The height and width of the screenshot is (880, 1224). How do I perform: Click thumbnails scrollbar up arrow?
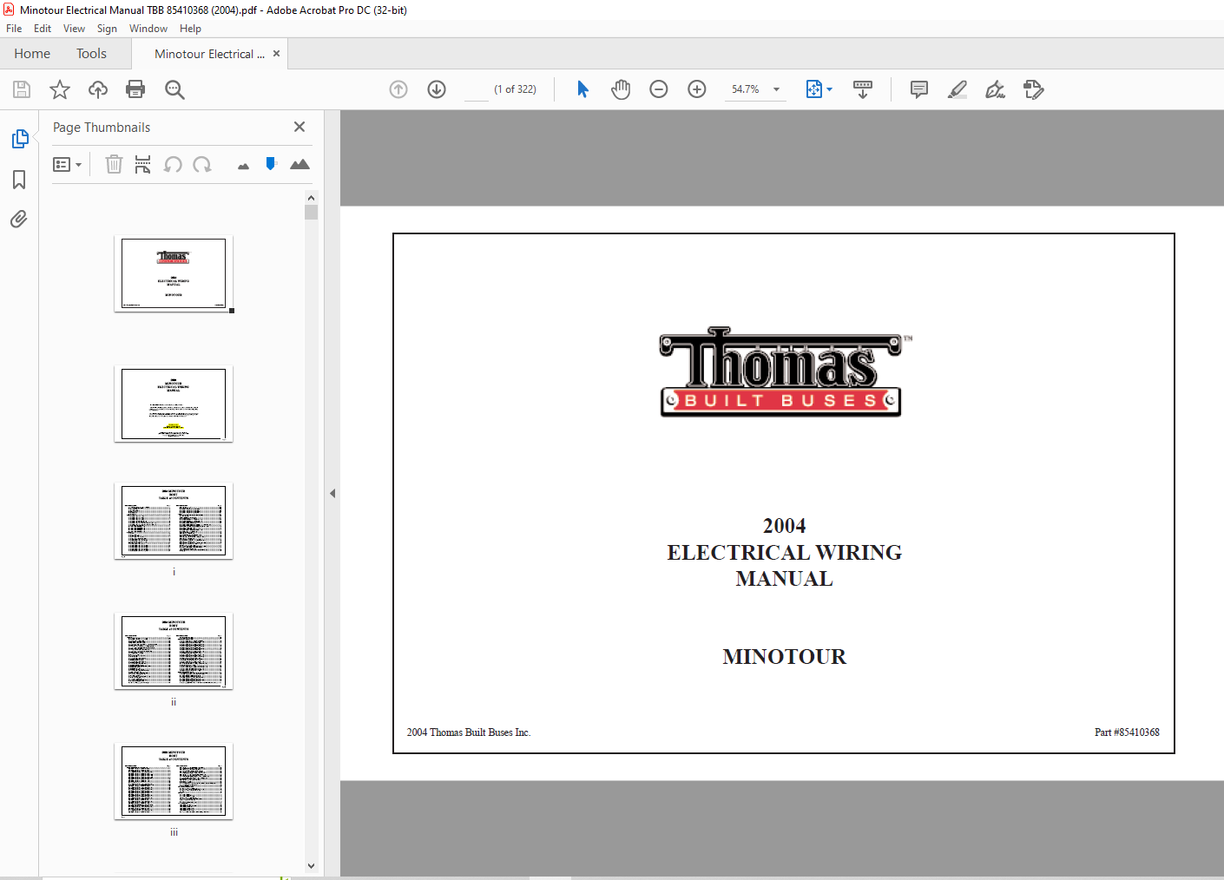[311, 198]
